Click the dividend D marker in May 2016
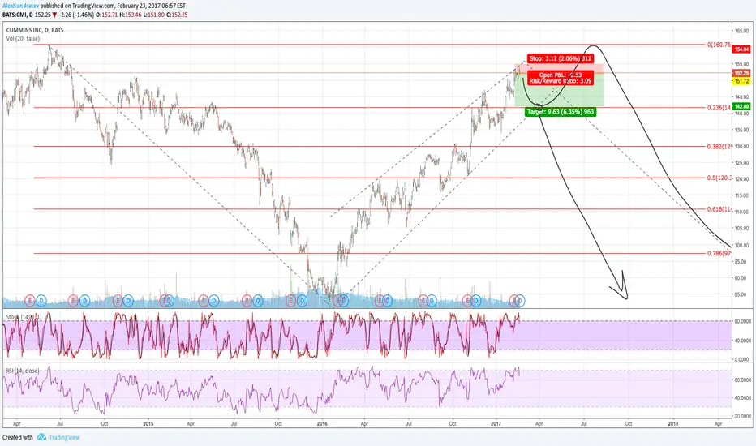The image size is (756, 446). coord(387,301)
